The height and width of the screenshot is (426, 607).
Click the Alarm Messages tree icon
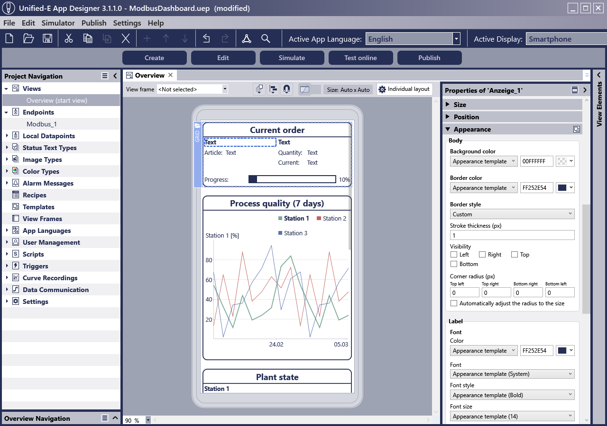click(16, 183)
